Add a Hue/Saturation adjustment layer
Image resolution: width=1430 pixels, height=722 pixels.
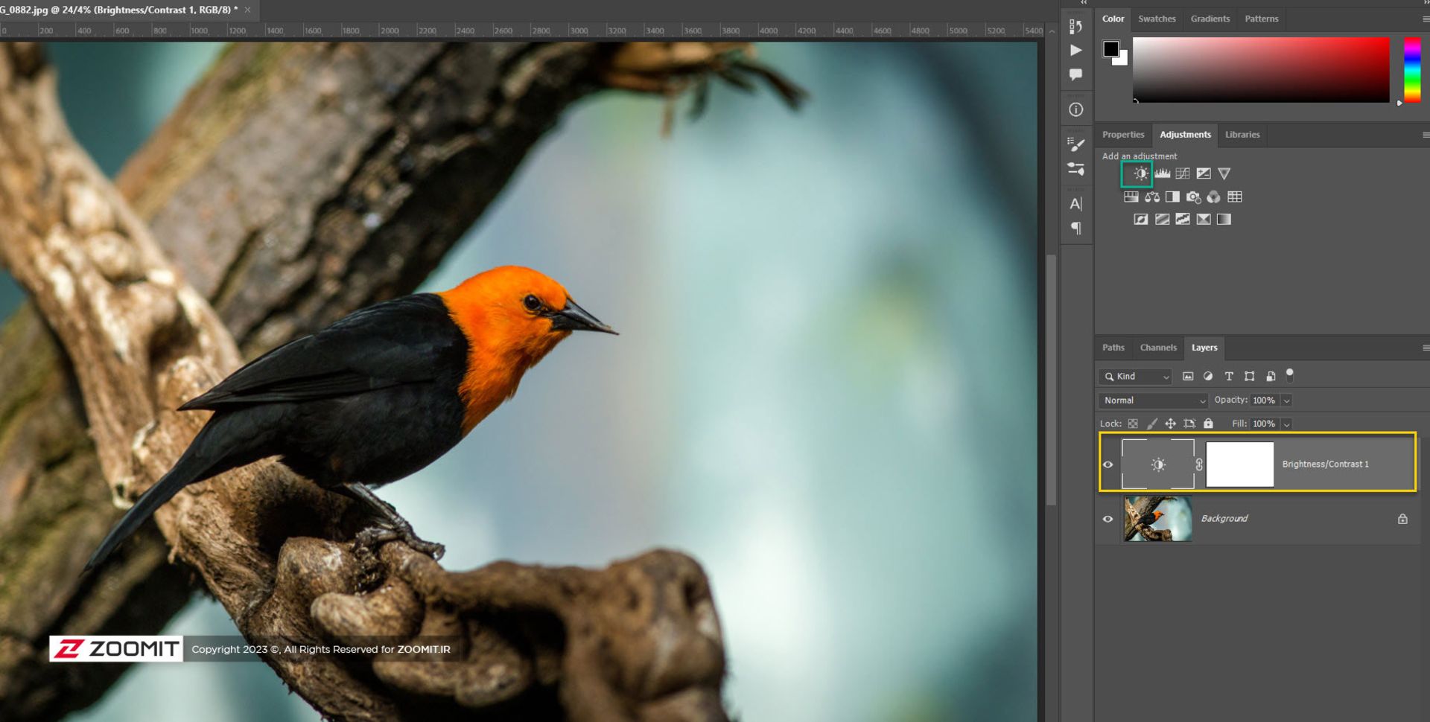[1132, 197]
